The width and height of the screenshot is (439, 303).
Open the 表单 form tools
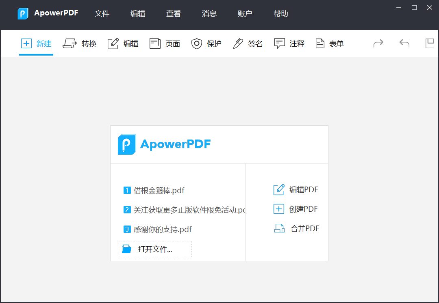point(330,43)
